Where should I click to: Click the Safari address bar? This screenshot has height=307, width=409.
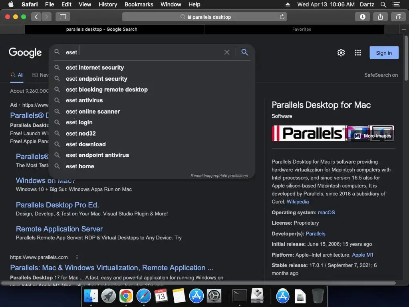204,17
